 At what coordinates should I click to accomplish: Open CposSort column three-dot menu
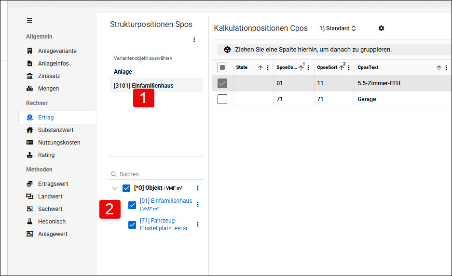coord(349,67)
